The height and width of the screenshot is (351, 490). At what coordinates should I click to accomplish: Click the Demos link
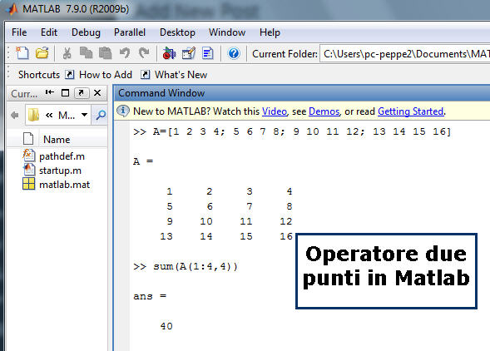[324, 111]
